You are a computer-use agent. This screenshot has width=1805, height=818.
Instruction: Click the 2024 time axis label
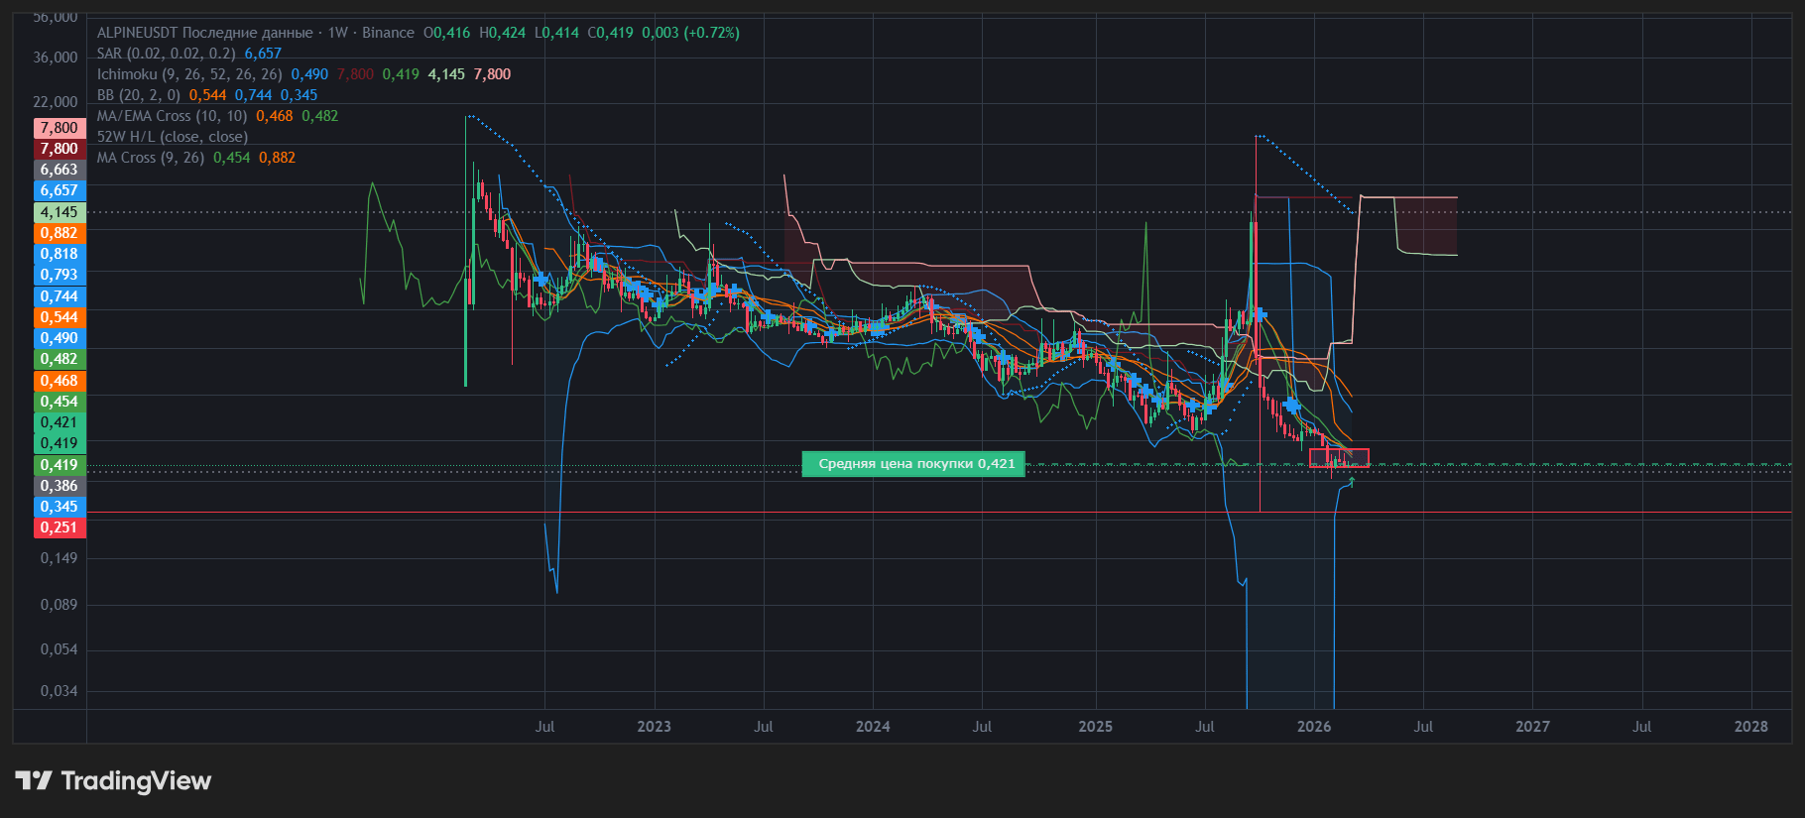873,727
